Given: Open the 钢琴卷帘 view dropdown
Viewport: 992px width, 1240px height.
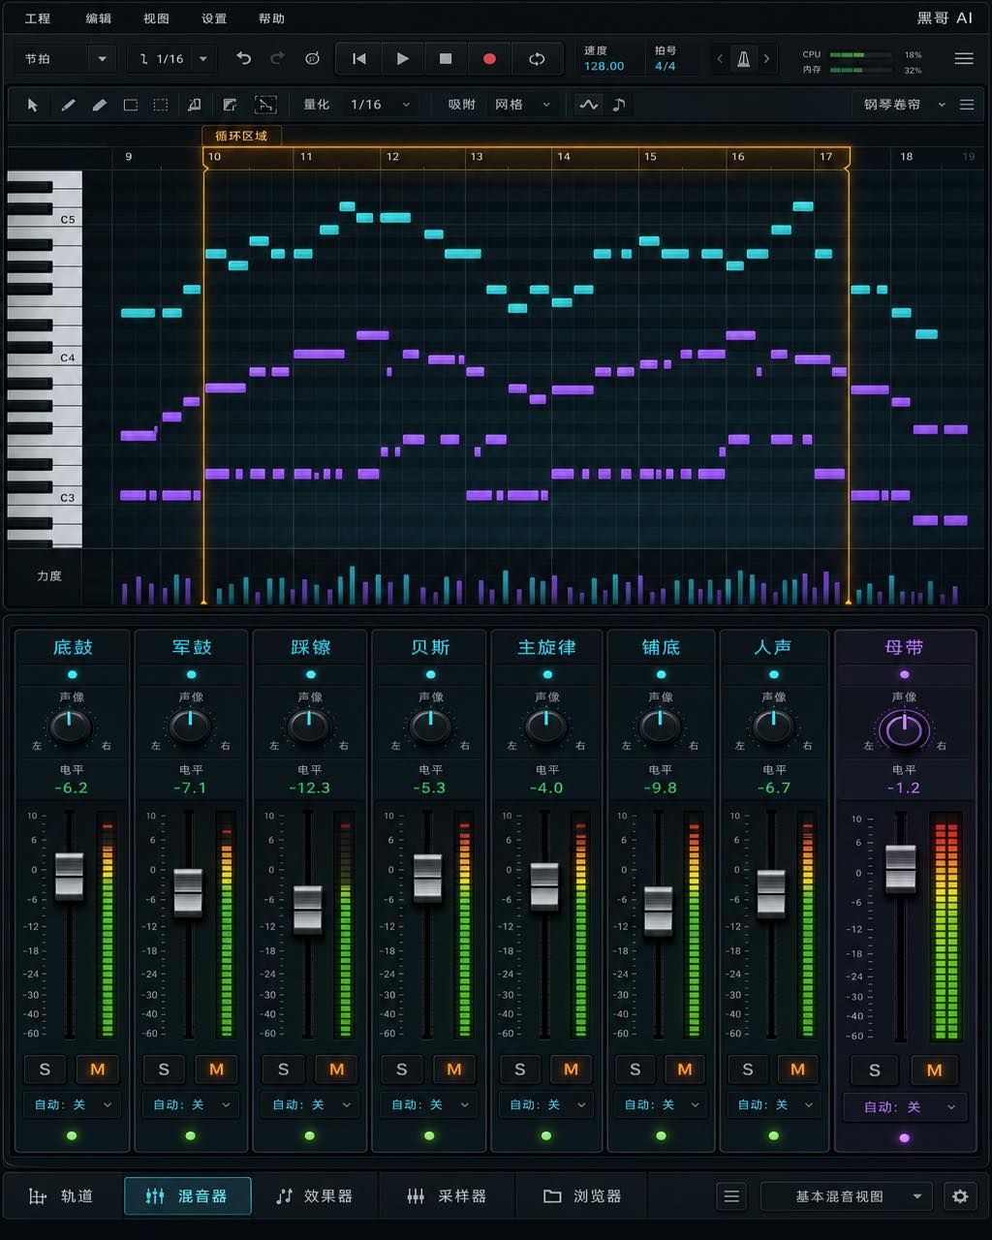Looking at the screenshot, I should pyautogui.click(x=905, y=105).
